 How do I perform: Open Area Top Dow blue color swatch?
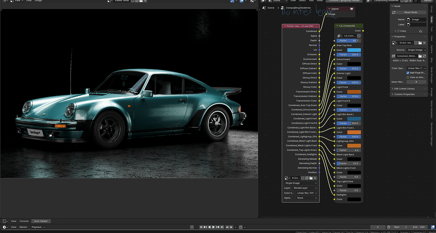point(354,50)
